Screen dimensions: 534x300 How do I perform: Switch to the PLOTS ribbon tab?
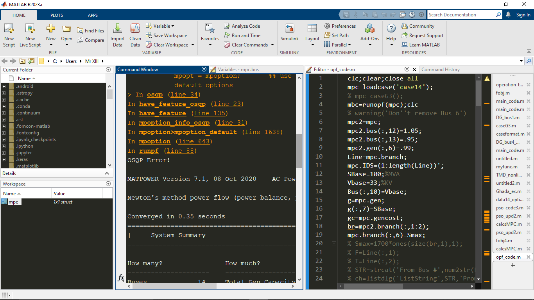pos(56,15)
